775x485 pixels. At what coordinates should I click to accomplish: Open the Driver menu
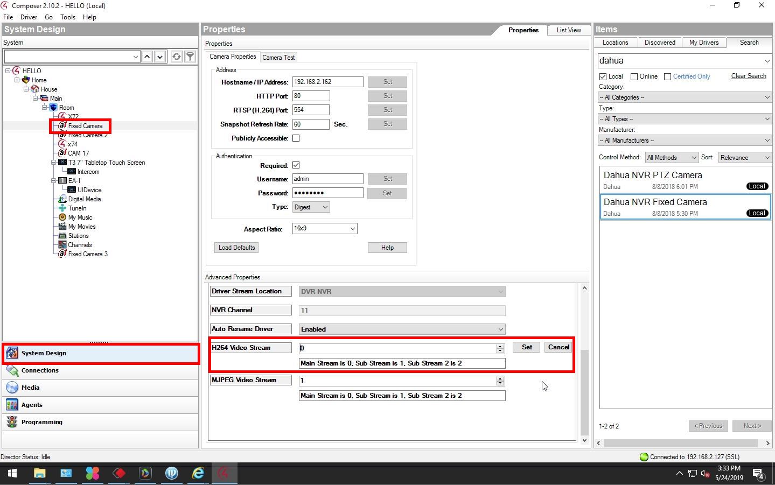point(29,17)
